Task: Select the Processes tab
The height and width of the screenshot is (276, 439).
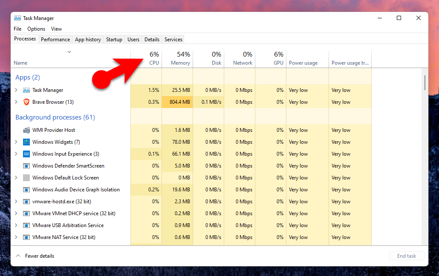Action: tap(25, 39)
